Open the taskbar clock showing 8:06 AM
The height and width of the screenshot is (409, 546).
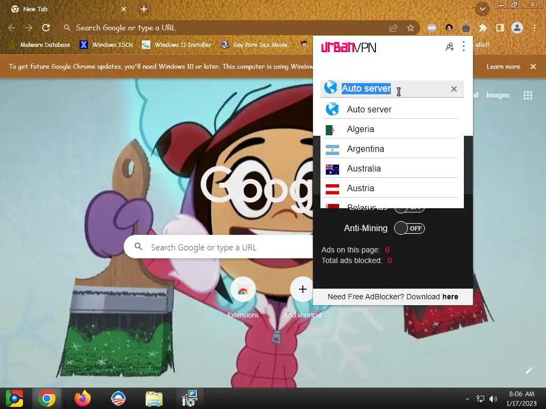pyautogui.click(x=521, y=398)
